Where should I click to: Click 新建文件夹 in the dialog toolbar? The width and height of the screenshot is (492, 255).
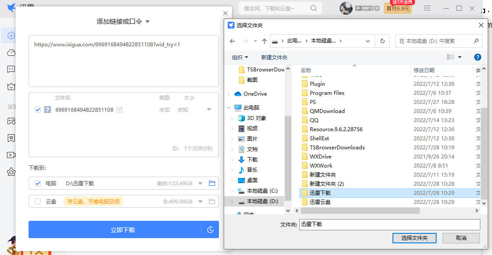[x=274, y=57]
